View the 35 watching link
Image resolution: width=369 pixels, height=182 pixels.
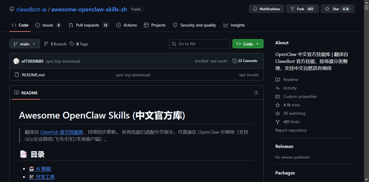(290, 113)
